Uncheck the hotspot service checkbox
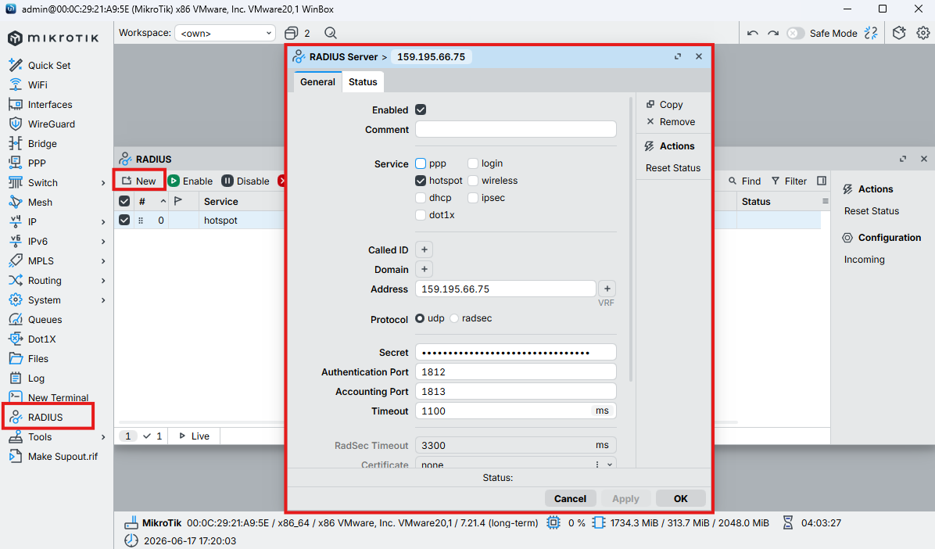This screenshot has height=549, width=935. 421,181
